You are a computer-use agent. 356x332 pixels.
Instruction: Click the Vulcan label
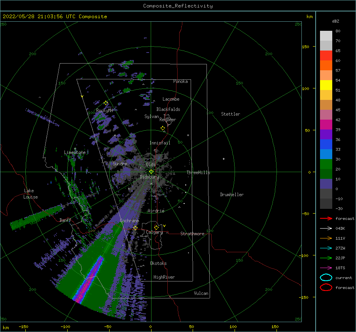(x=201, y=293)
